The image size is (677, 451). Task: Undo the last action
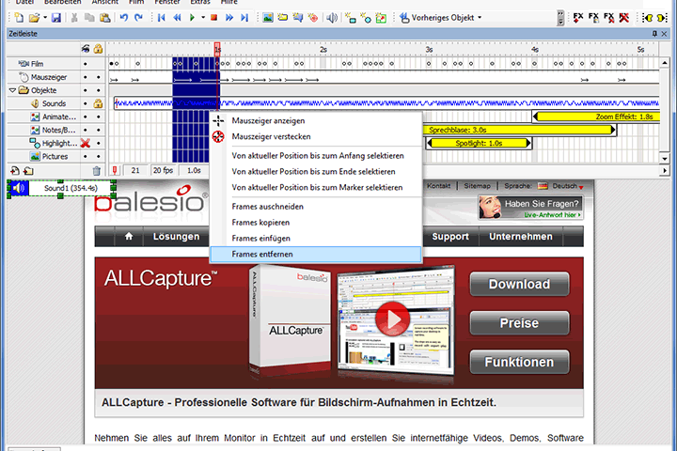124,18
